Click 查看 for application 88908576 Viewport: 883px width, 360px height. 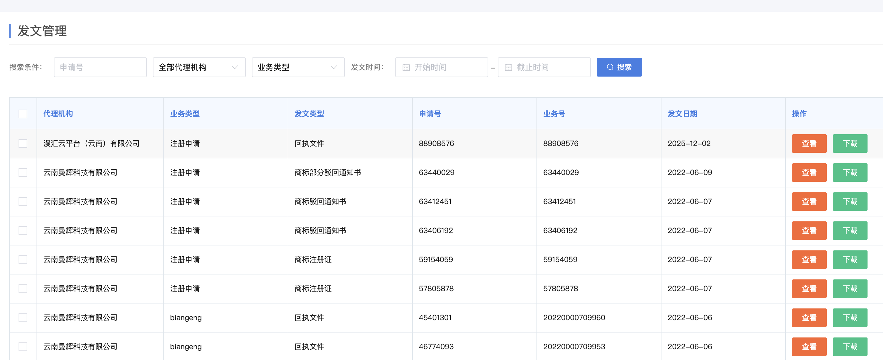pos(809,143)
